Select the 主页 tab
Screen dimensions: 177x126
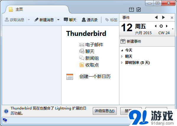pos(37,9)
